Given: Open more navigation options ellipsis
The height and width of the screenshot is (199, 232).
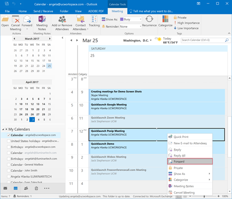Looking at the screenshot, I should pyautogui.click(x=47, y=188).
